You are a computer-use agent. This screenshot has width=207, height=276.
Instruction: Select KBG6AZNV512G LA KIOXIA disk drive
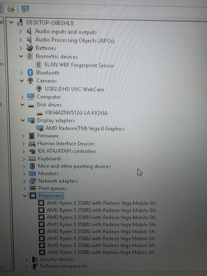pyautogui.click(x=76, y=113)
